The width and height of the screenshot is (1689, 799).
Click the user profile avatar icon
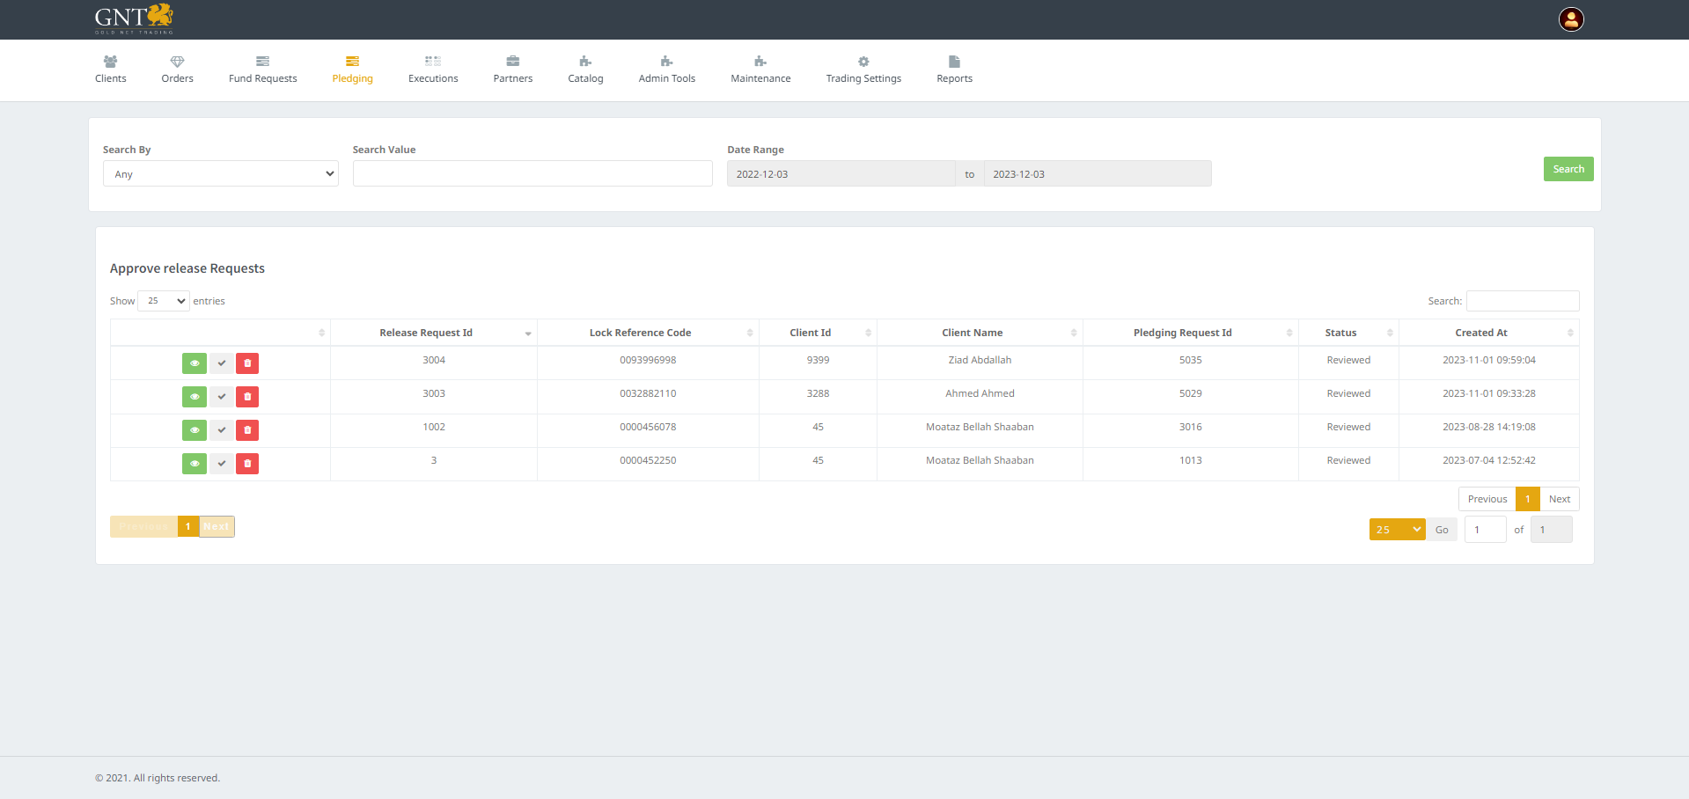[x=1571, y=19]
